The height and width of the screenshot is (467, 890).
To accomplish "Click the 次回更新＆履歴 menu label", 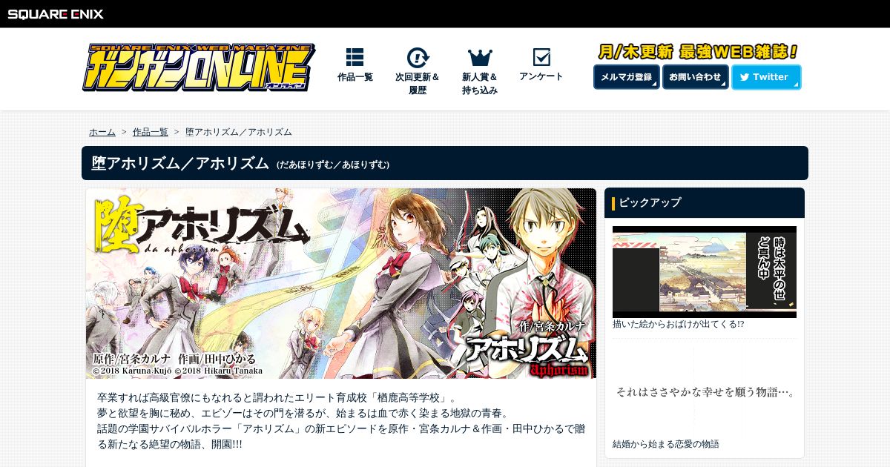I will coord(418,84).
